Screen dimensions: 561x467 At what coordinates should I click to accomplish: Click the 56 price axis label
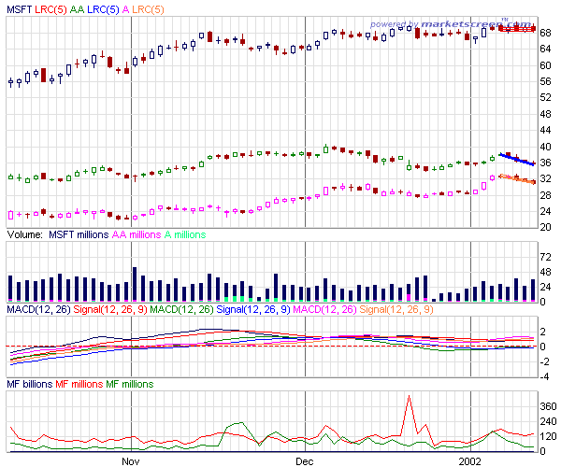545,82
